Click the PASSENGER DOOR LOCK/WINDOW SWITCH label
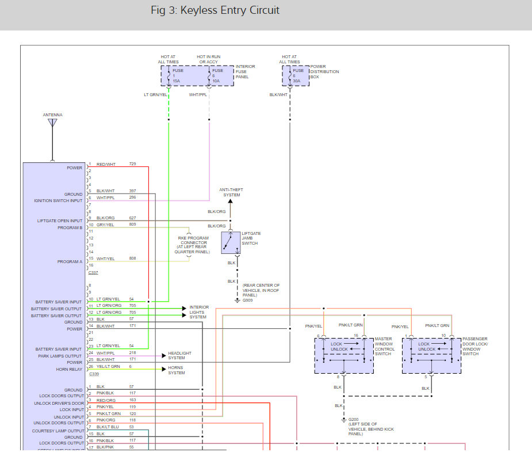This screenshot has height=456, width=532. [x=475, y=347]
